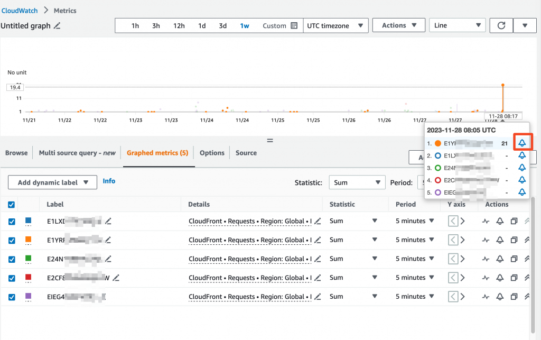Duplicate the EIEG4 metric row
The image size is (541, 340).
pos(514,297)
